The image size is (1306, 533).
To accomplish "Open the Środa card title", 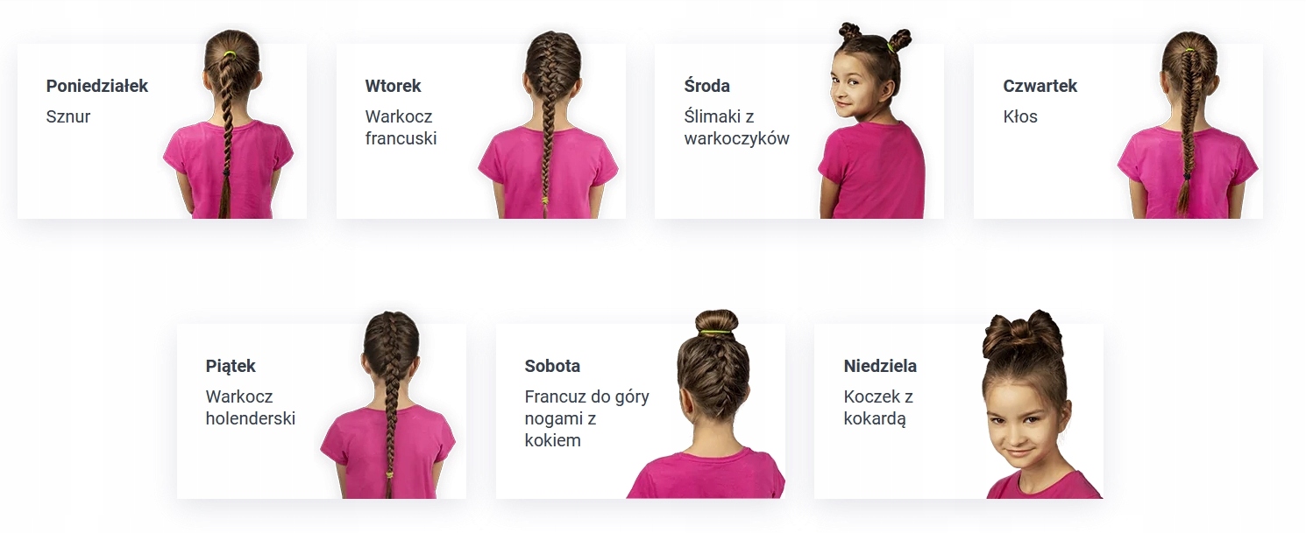I will tap(706, 86).
